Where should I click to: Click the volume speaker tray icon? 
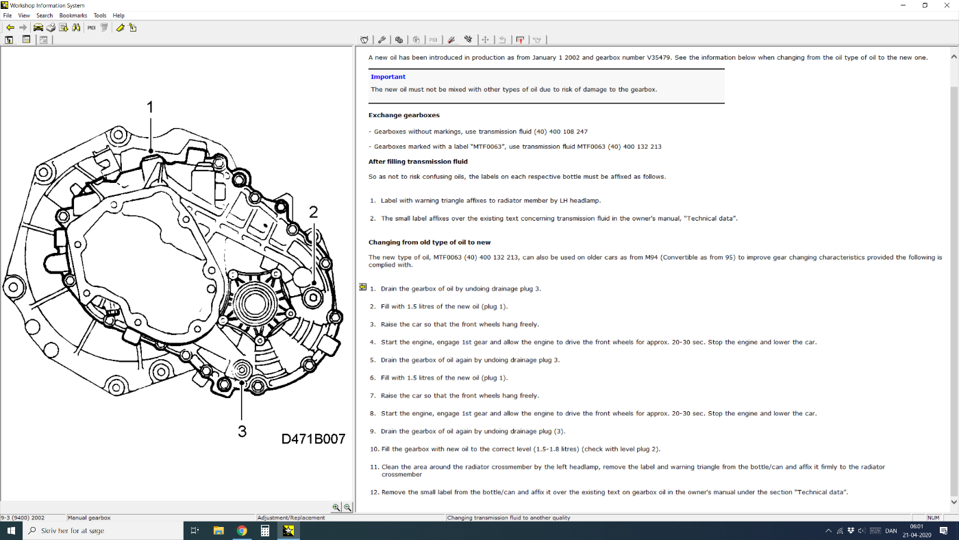pos(862,530)
